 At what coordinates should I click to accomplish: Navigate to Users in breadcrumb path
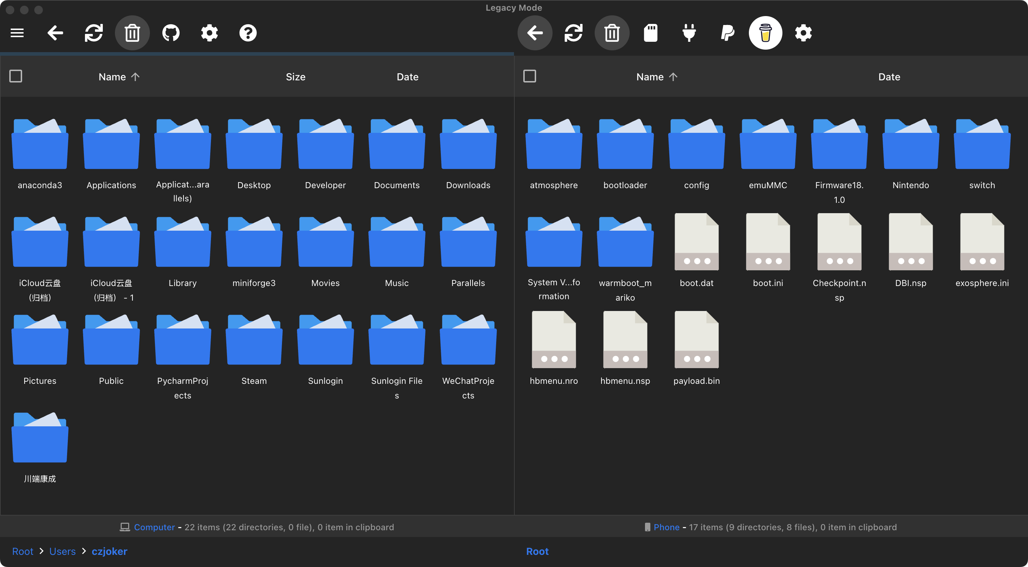pyautogui.click(x=62, y=551)
